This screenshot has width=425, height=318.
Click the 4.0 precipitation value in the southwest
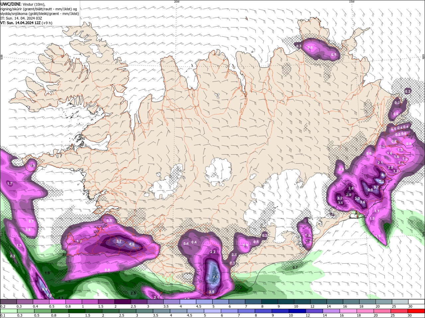click(x=132, y=244)
